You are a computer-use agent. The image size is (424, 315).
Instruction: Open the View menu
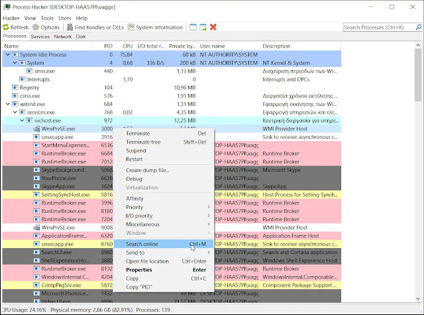[x=30, y=18]
